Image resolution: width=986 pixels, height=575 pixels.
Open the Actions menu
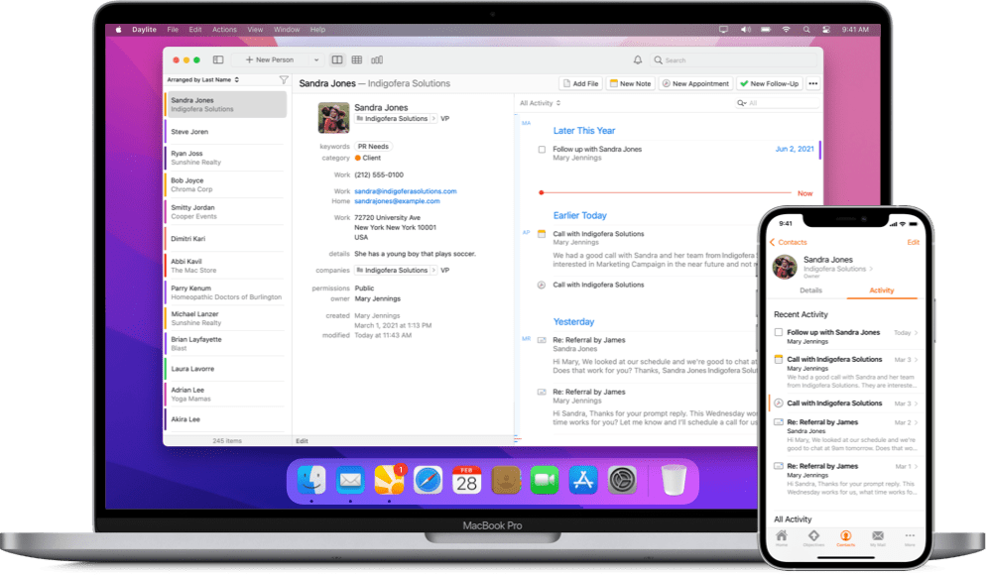(x=224, y=30)
